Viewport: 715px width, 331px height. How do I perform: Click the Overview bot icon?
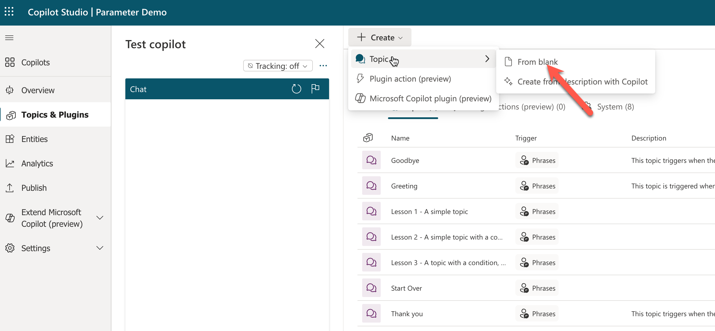coord(10,90)
